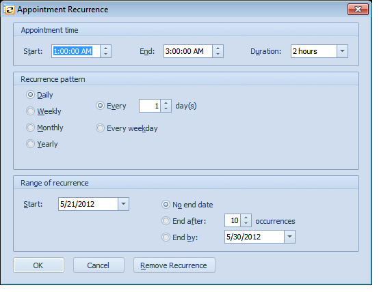Screen dimensions: 379x292
Task: Select the End by date option
Action: click(180, 237)
